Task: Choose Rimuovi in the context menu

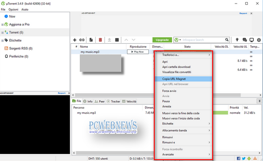Action: tap(183, 137)
